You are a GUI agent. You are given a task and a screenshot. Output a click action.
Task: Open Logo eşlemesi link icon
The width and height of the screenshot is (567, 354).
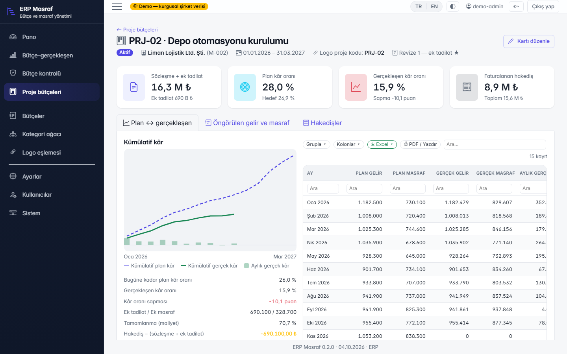point(13,152)
